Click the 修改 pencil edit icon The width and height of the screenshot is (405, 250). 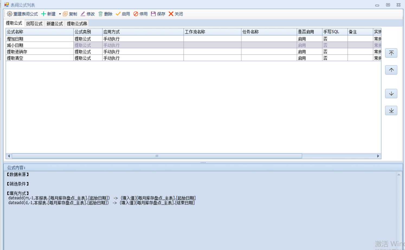tap(83, 14)
